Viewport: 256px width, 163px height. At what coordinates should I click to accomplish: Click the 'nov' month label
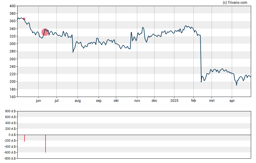click(137, 101)
